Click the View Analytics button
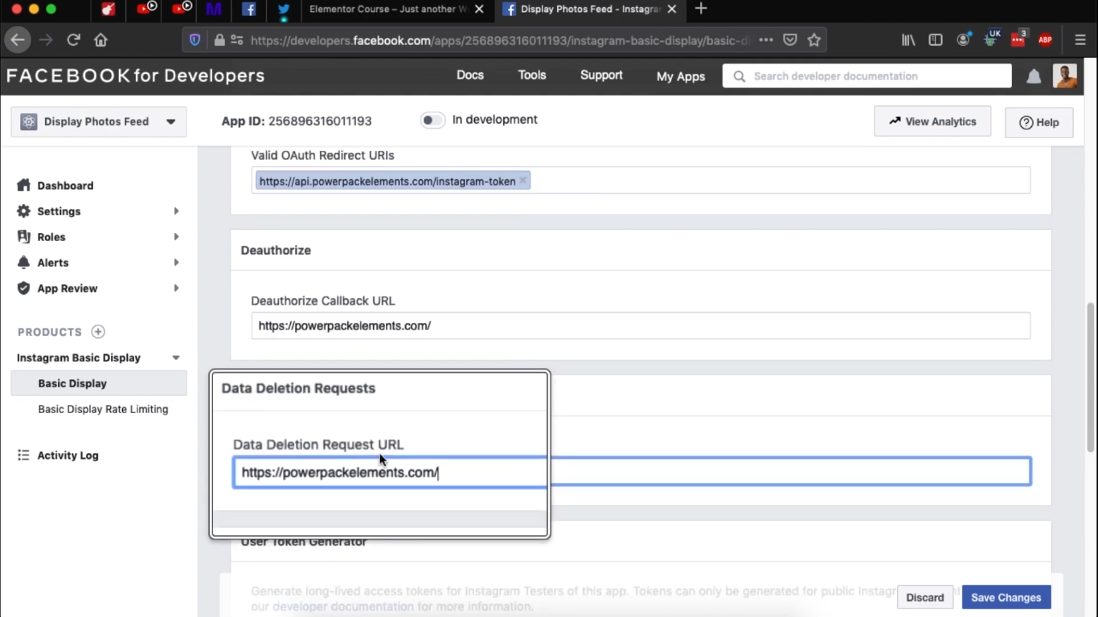1098x617 pixels. pos(932,121)
